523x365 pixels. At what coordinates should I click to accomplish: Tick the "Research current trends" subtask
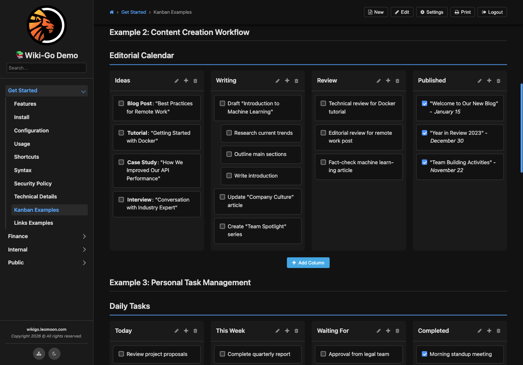pos(229,133)
